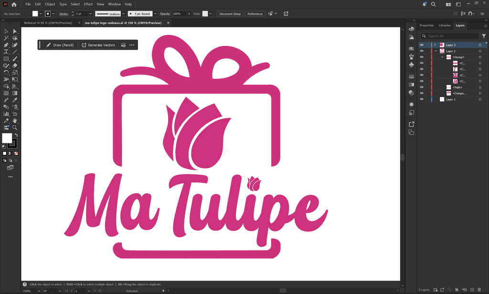The image size is (489, 294).
Task: Select the Rectangle tool
Action: (6, 59)
